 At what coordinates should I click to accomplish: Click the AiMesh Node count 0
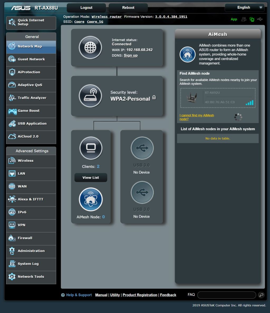click(x=103, y=217)
